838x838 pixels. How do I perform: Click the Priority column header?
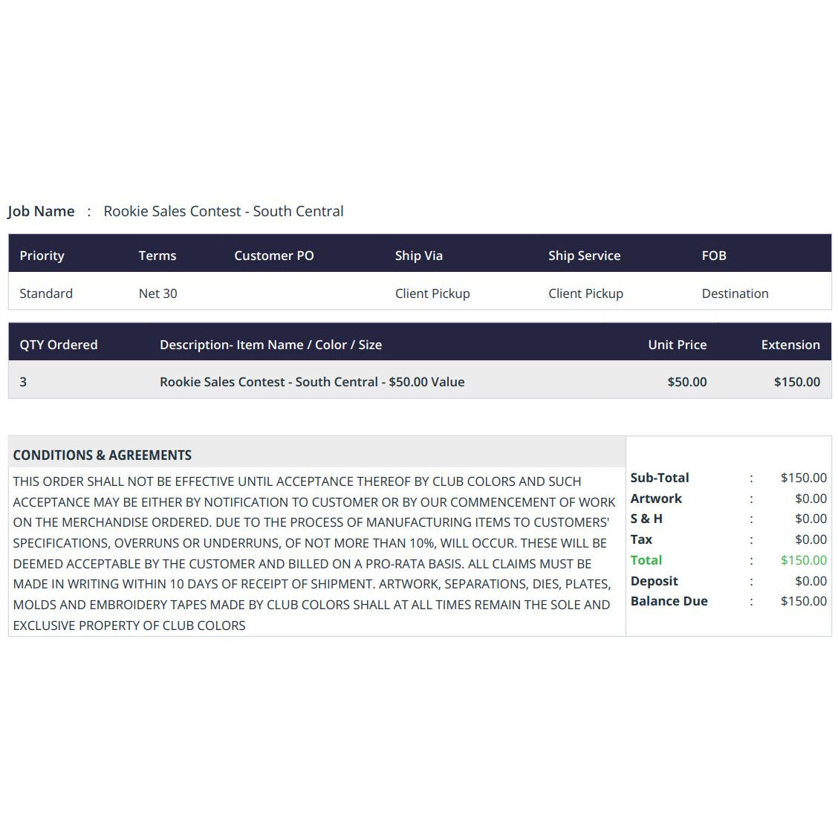[42, 256]
